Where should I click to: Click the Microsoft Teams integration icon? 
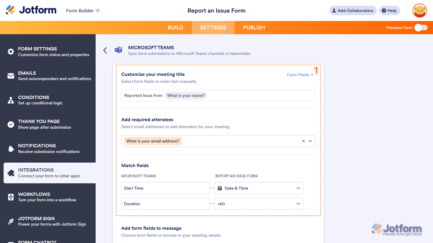[x=118, y=50]
